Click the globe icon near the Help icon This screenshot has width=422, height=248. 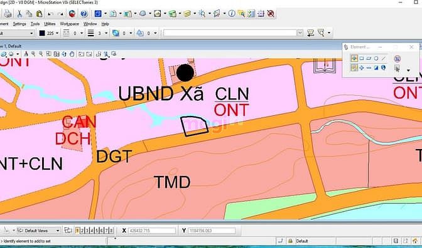point(72,14)
